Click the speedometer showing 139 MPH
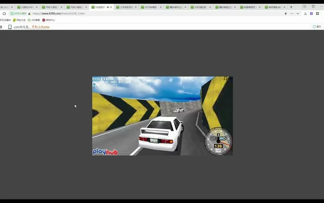This screenshot has height=203, width=324. pos(218,141)
